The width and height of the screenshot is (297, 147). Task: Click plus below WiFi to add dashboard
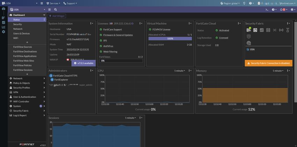click(27, 42)
